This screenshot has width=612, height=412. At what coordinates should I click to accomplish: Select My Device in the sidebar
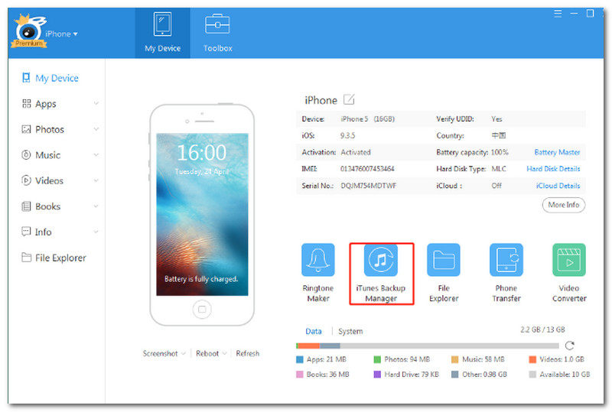[x=57, y=78]
